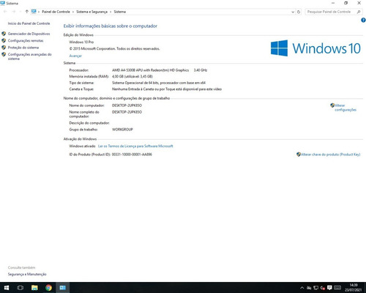Expand the address bar history dropdown
The width and height of the screenshot is (366, 293).
(293, 12)
